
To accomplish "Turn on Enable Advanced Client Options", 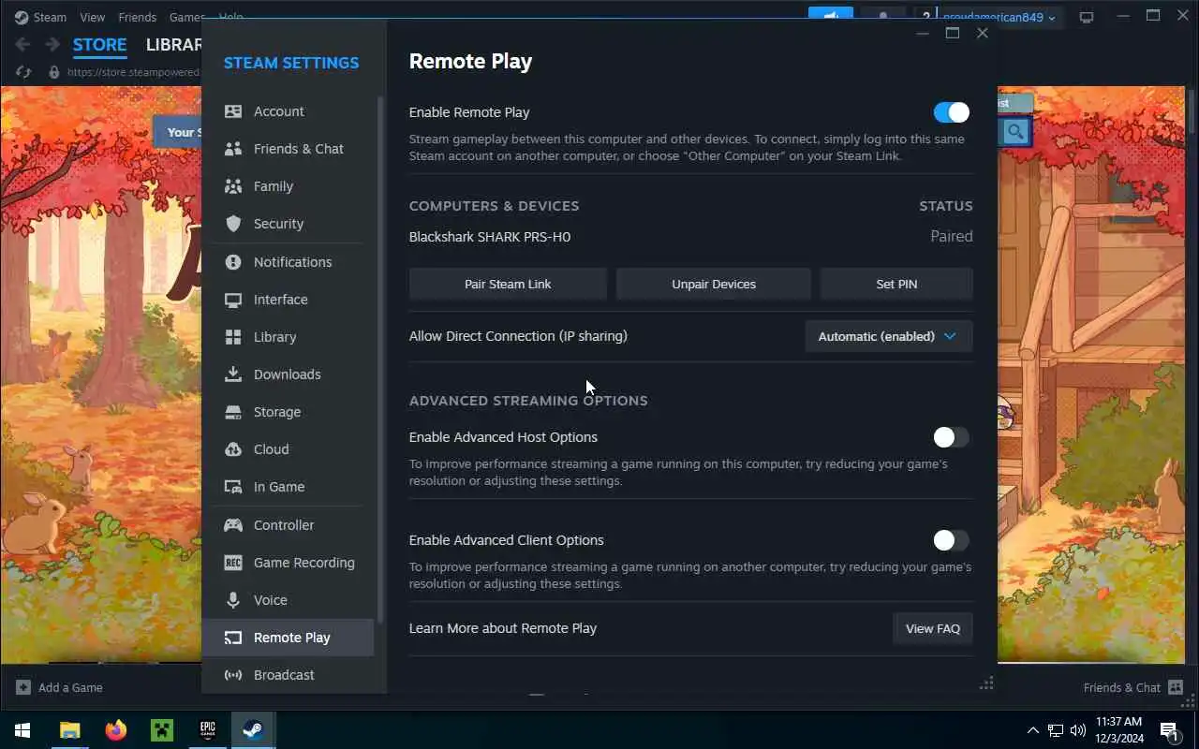I will (952, 540).
